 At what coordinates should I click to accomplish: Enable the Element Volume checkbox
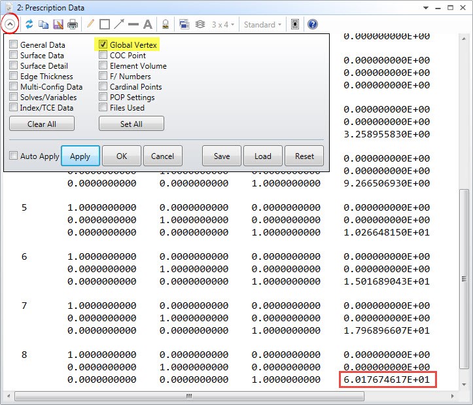tap(103, 65)
